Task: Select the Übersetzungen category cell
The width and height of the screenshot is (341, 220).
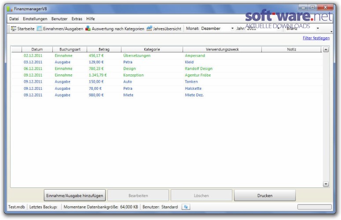Action: (137, 55)
